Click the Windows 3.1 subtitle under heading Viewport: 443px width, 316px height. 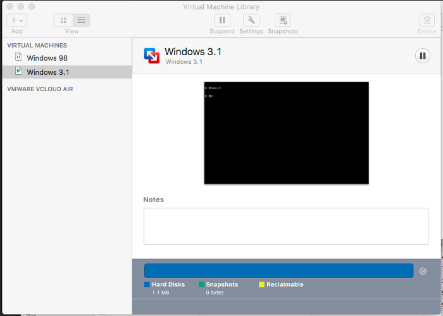(184, 62)
